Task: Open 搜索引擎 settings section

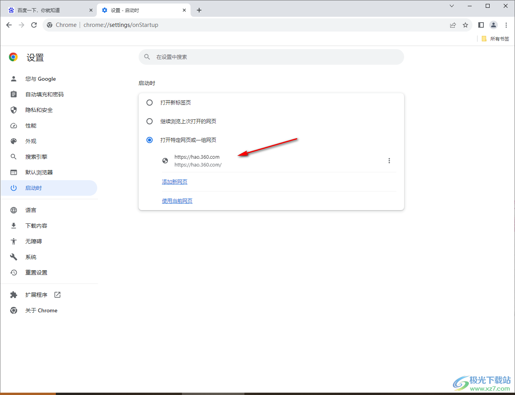Action: click(x=49, y=157)
